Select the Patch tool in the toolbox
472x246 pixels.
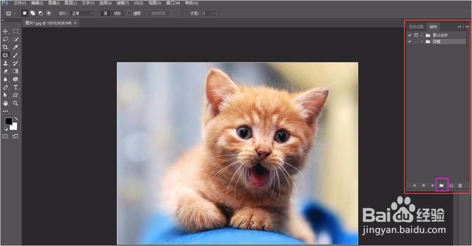(x=5, y=55)
